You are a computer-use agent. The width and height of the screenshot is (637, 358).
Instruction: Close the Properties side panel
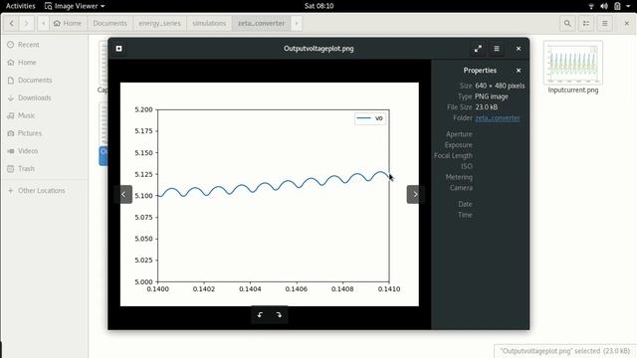(519, 71)
